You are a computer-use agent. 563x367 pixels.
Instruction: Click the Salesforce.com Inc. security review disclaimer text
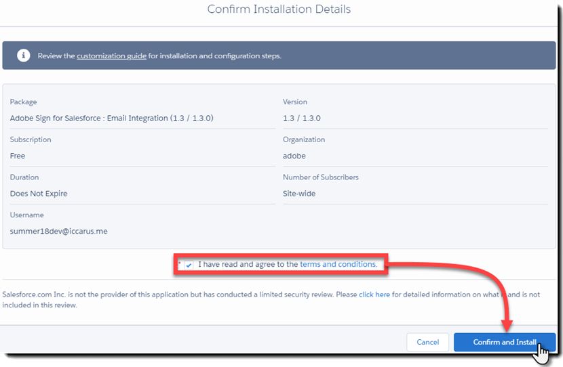pos(271,299)
